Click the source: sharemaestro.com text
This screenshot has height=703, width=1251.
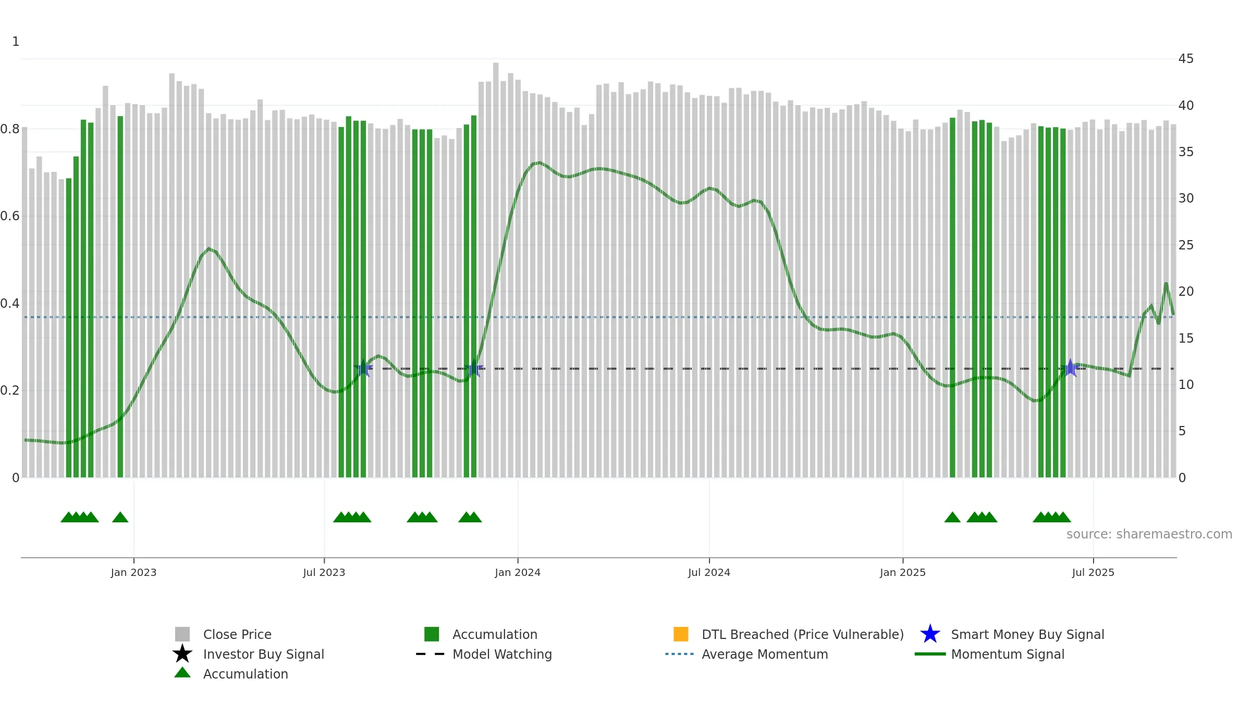1149,534
